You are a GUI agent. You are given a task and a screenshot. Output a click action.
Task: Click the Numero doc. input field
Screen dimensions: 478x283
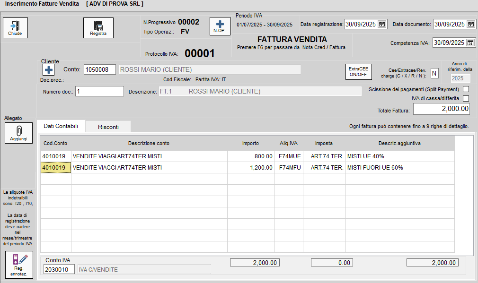[x=99, y=91]
